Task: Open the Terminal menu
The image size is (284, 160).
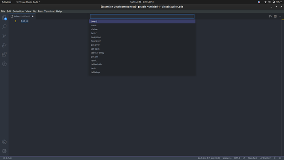Action: 49,11
